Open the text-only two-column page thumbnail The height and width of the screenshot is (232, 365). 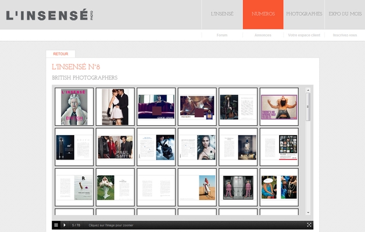[x=156, y=187]
